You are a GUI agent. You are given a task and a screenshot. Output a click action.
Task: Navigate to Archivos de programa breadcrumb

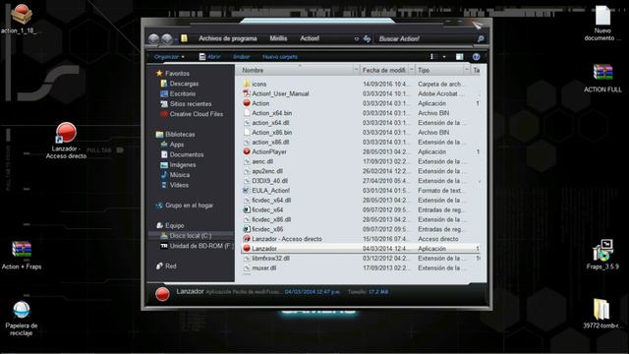227,38
